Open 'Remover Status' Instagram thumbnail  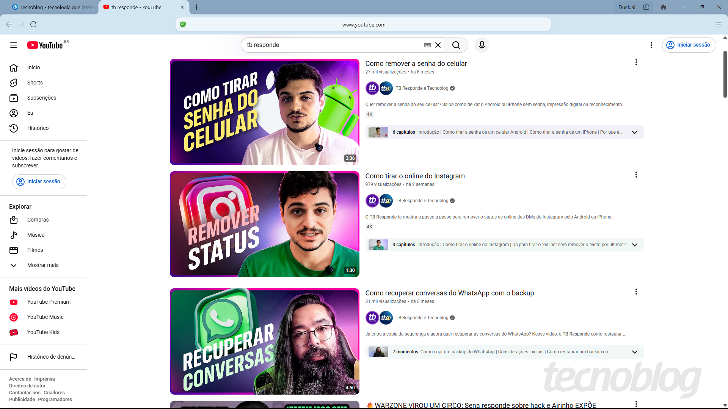265,224
